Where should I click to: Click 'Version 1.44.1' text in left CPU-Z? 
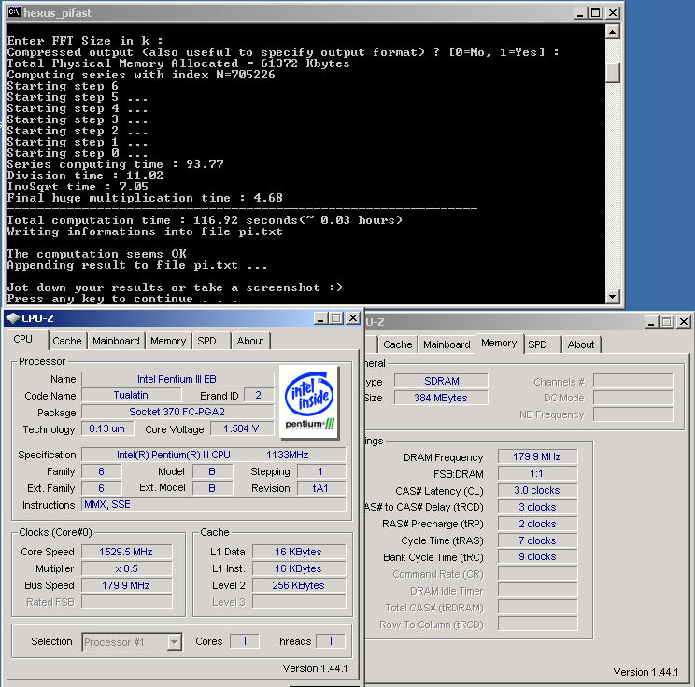tap(315, 668)
